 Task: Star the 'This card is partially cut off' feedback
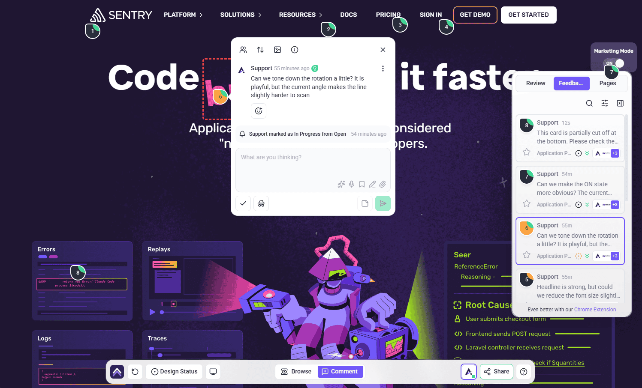coord(527,152)
